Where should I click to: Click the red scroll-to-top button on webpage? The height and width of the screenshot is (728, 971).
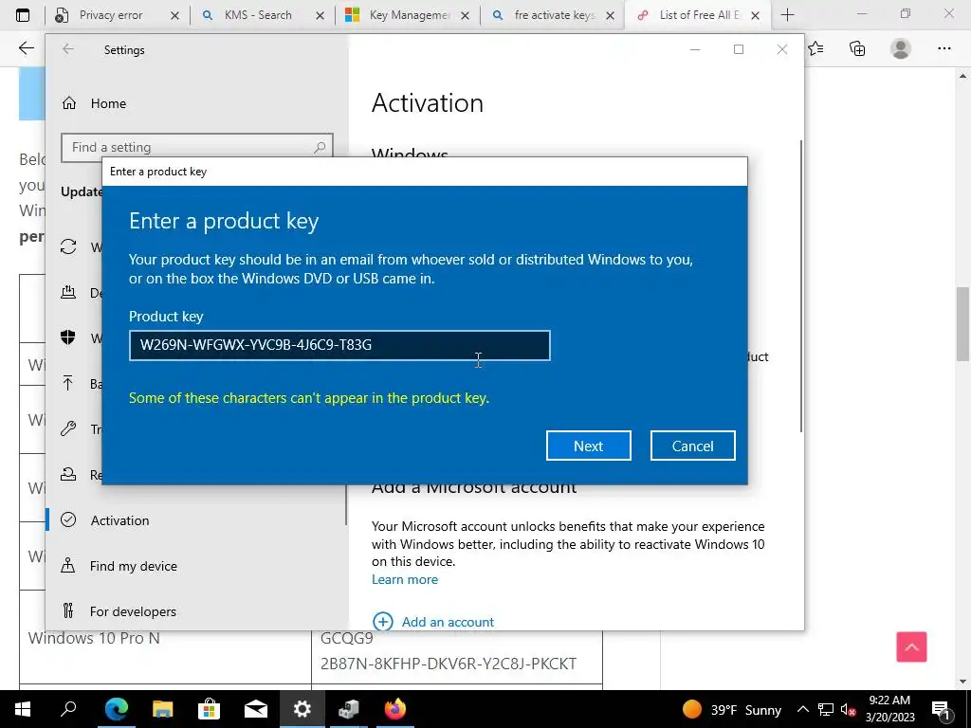[911, 646]
